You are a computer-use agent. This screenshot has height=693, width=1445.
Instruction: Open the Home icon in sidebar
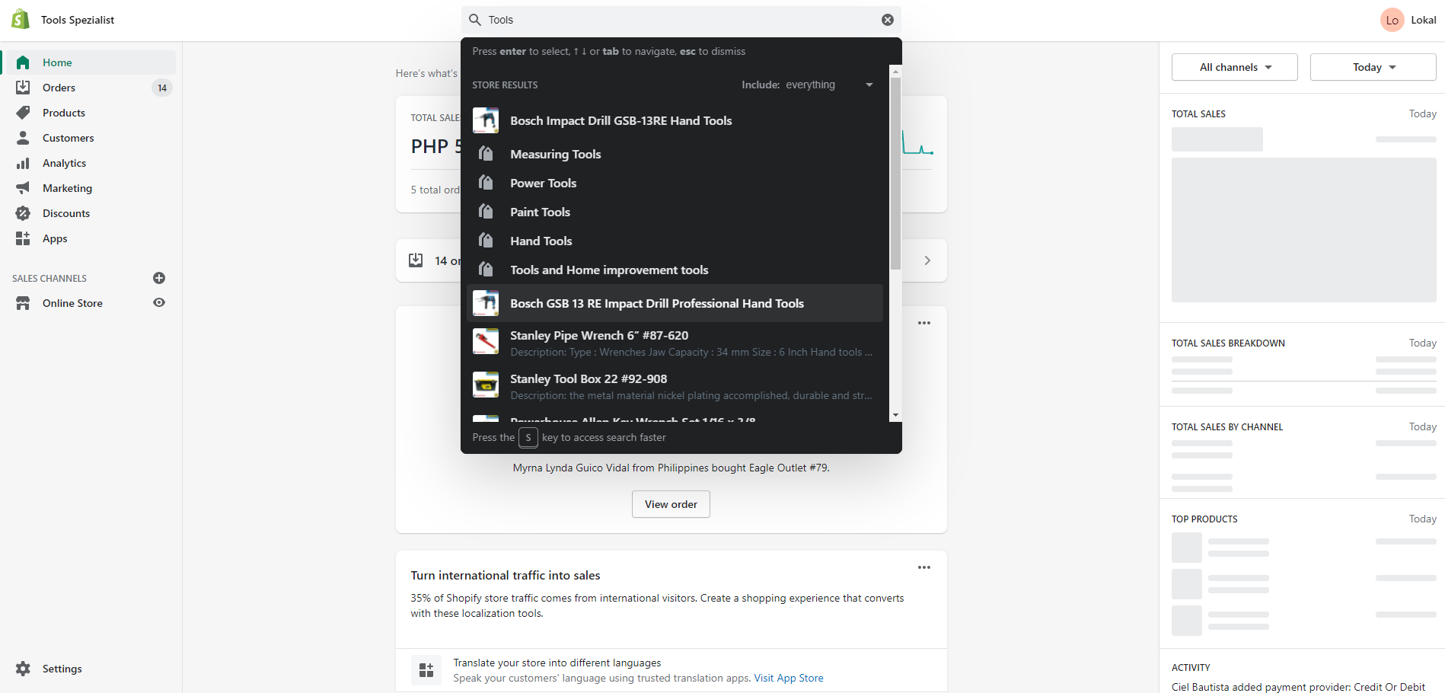coord(23,62)
